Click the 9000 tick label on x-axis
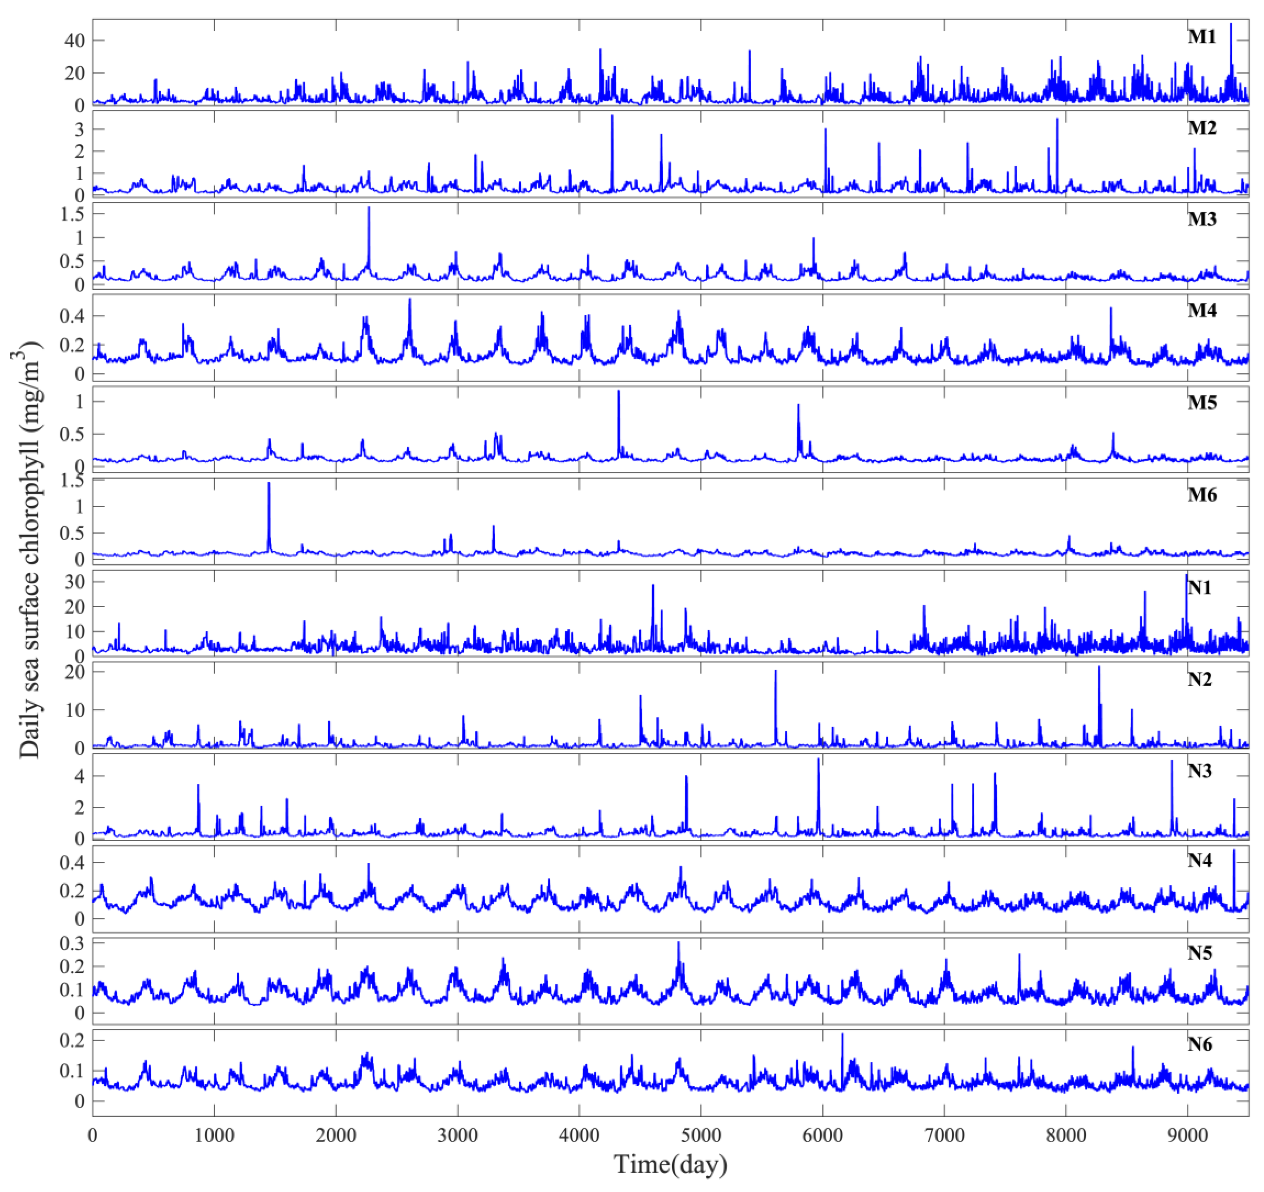The height and width of the screenshot is (1192, 1264). (1187, 1135)
